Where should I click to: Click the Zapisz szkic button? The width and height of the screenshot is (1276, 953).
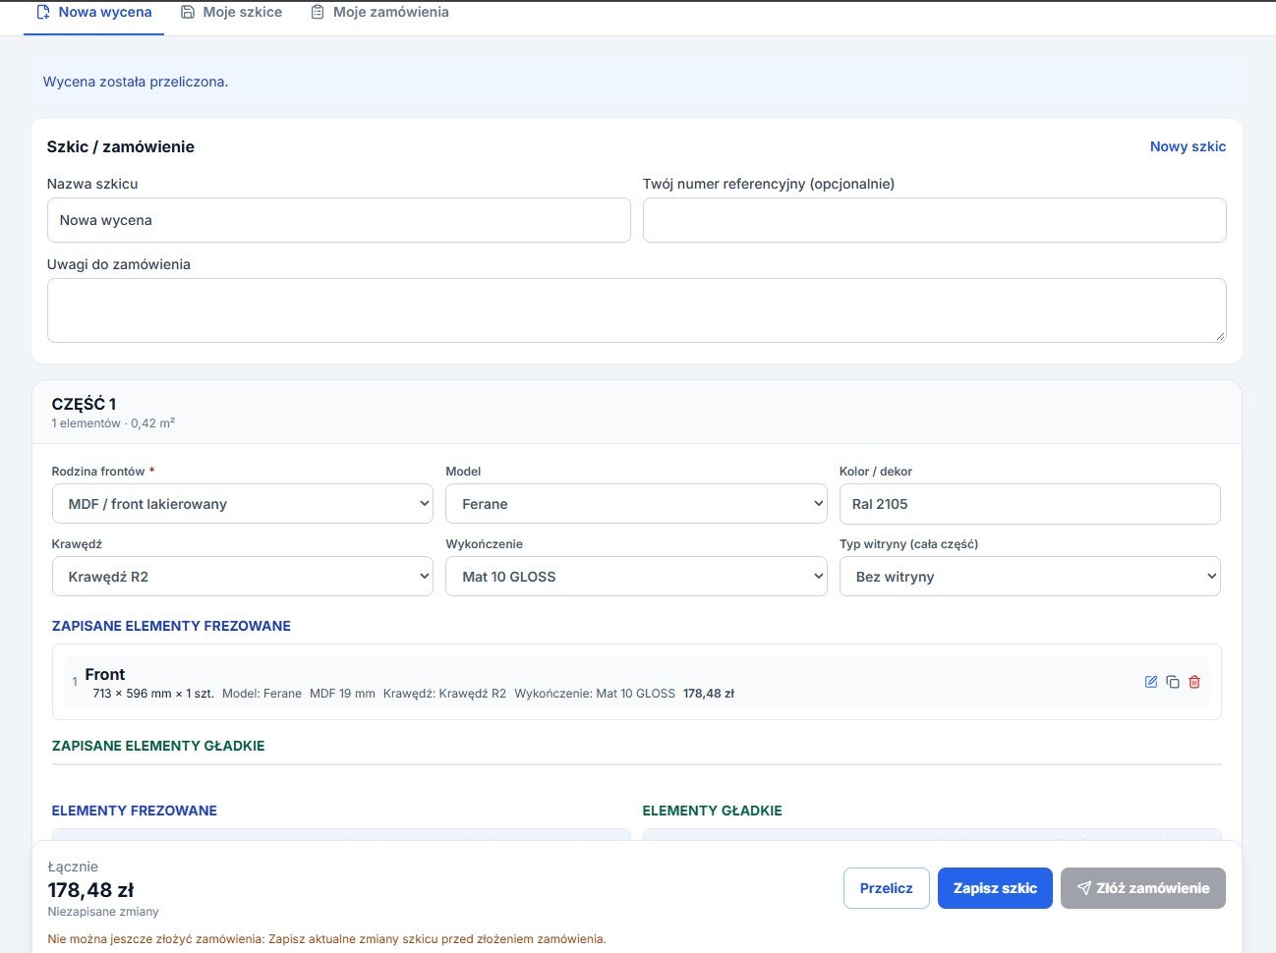click(995, 888)
